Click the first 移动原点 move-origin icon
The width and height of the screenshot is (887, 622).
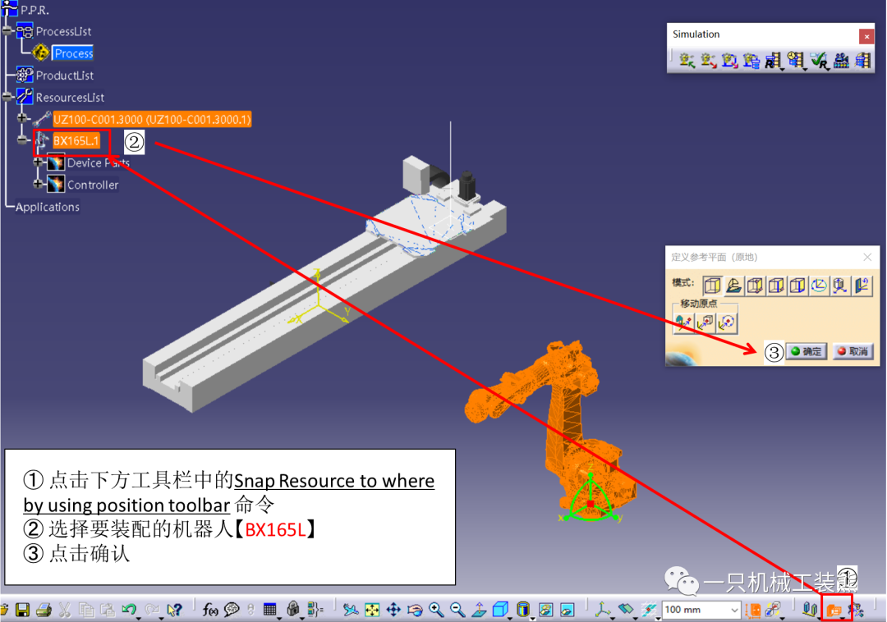tap(684, 322)
